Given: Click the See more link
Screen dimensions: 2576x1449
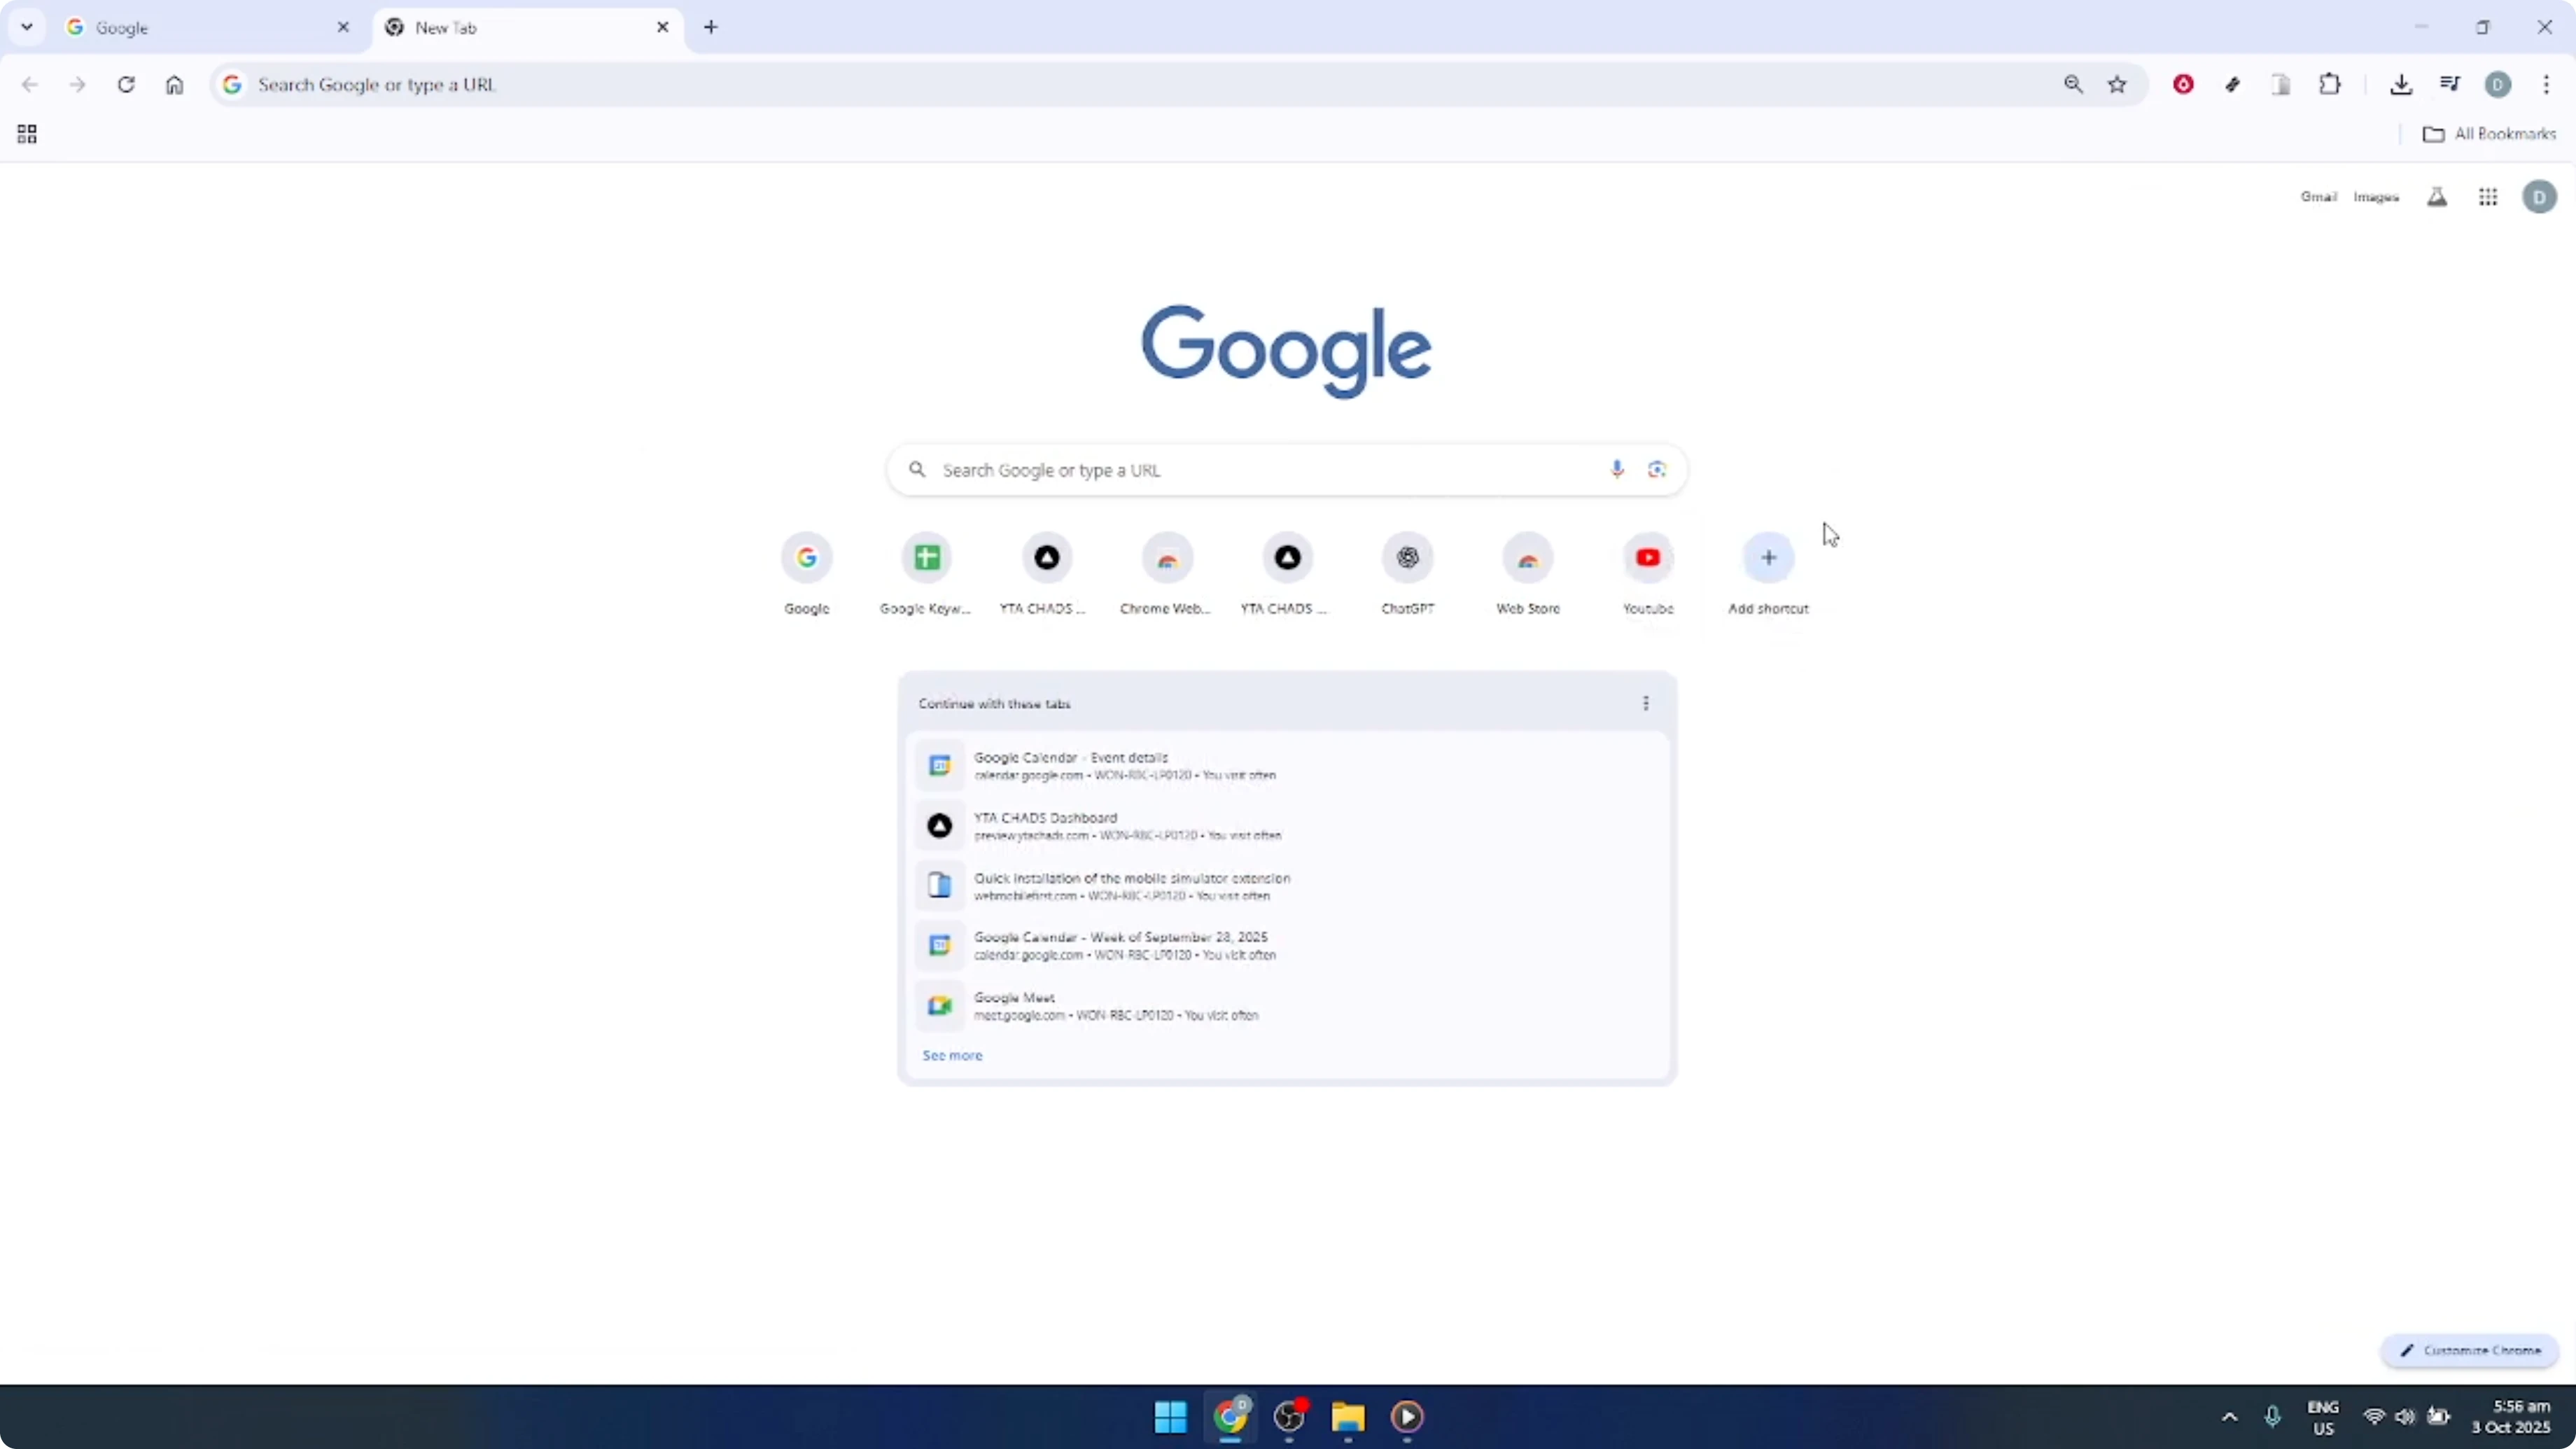Looking at the screenshot, I should (x=951, y=1055).
